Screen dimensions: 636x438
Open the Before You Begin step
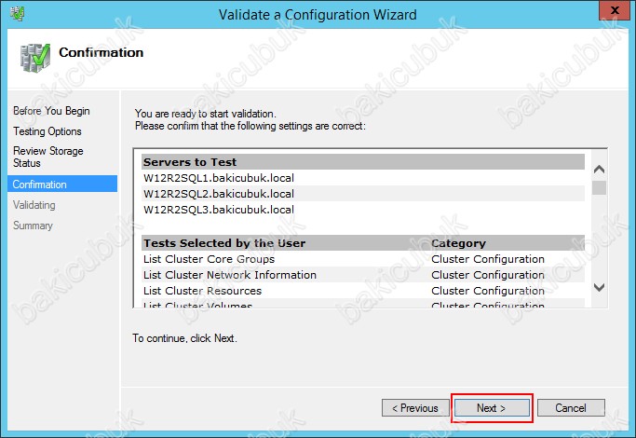pyautogui.click(x=51, y=111)
